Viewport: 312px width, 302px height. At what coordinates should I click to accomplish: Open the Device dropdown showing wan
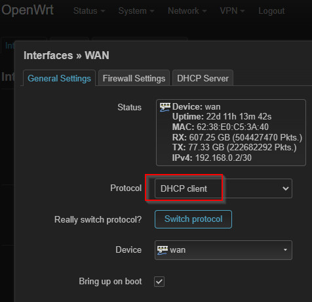224,250
